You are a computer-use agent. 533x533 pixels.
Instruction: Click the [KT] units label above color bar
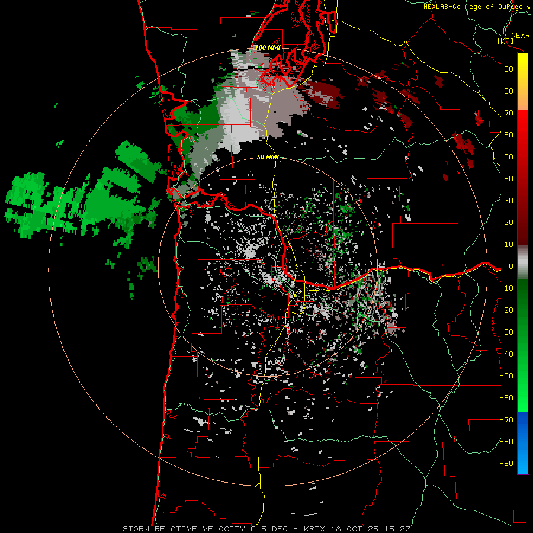506,41
